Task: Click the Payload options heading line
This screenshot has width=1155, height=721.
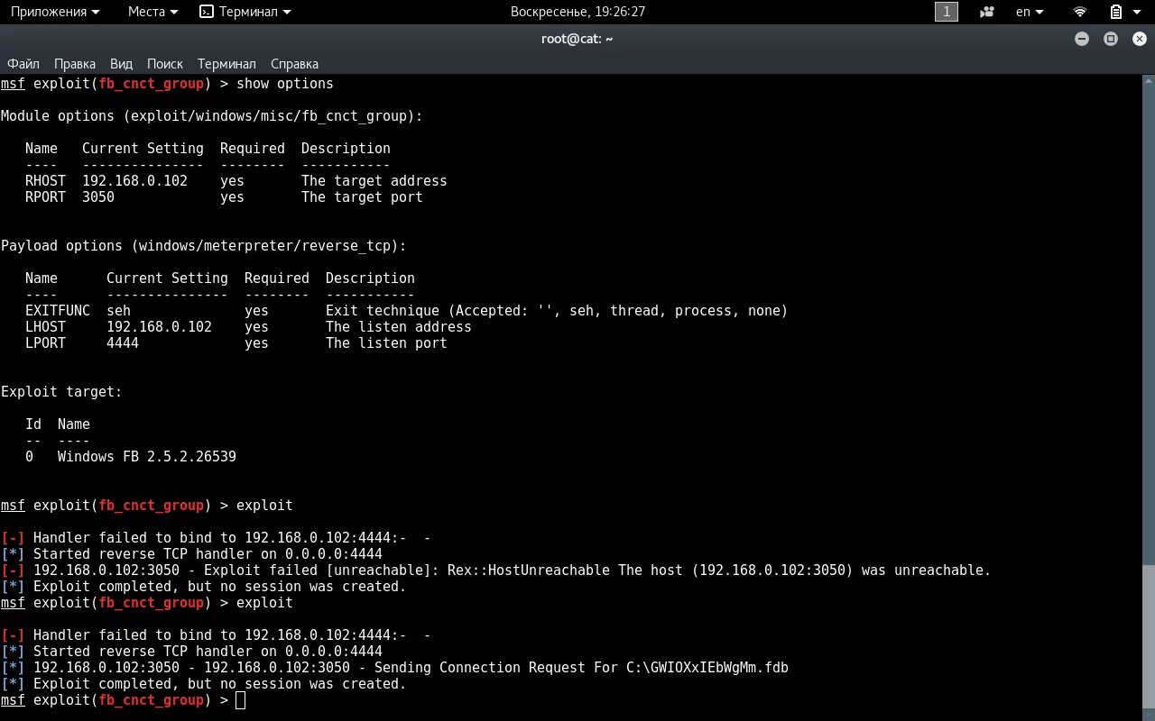Action: [203, 246]
